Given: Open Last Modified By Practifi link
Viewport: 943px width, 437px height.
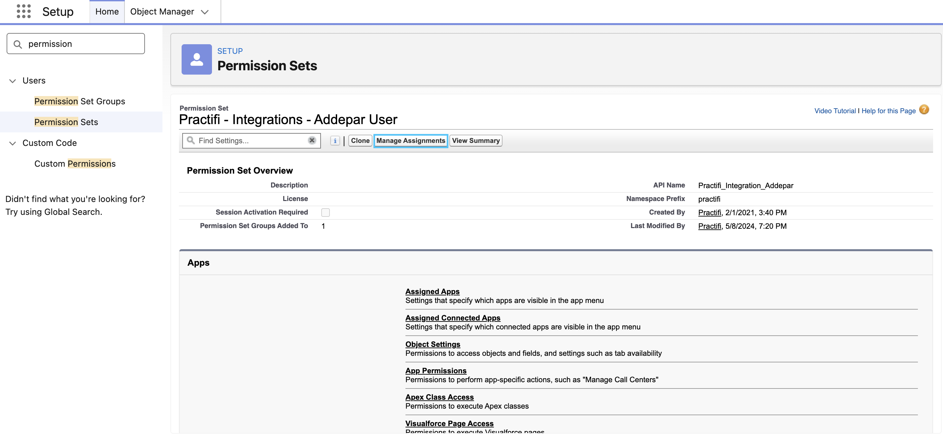Looking at the screenshot, I should 710,226.
